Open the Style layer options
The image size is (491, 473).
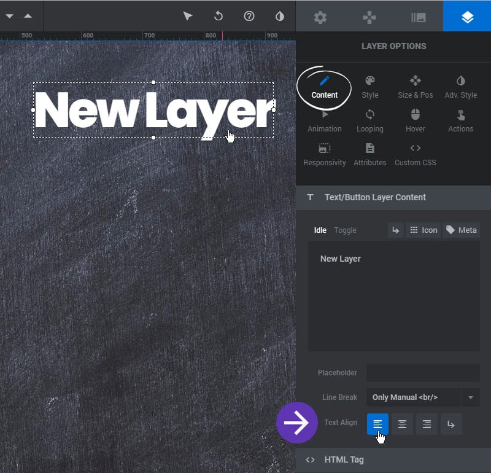pos(370,88)
